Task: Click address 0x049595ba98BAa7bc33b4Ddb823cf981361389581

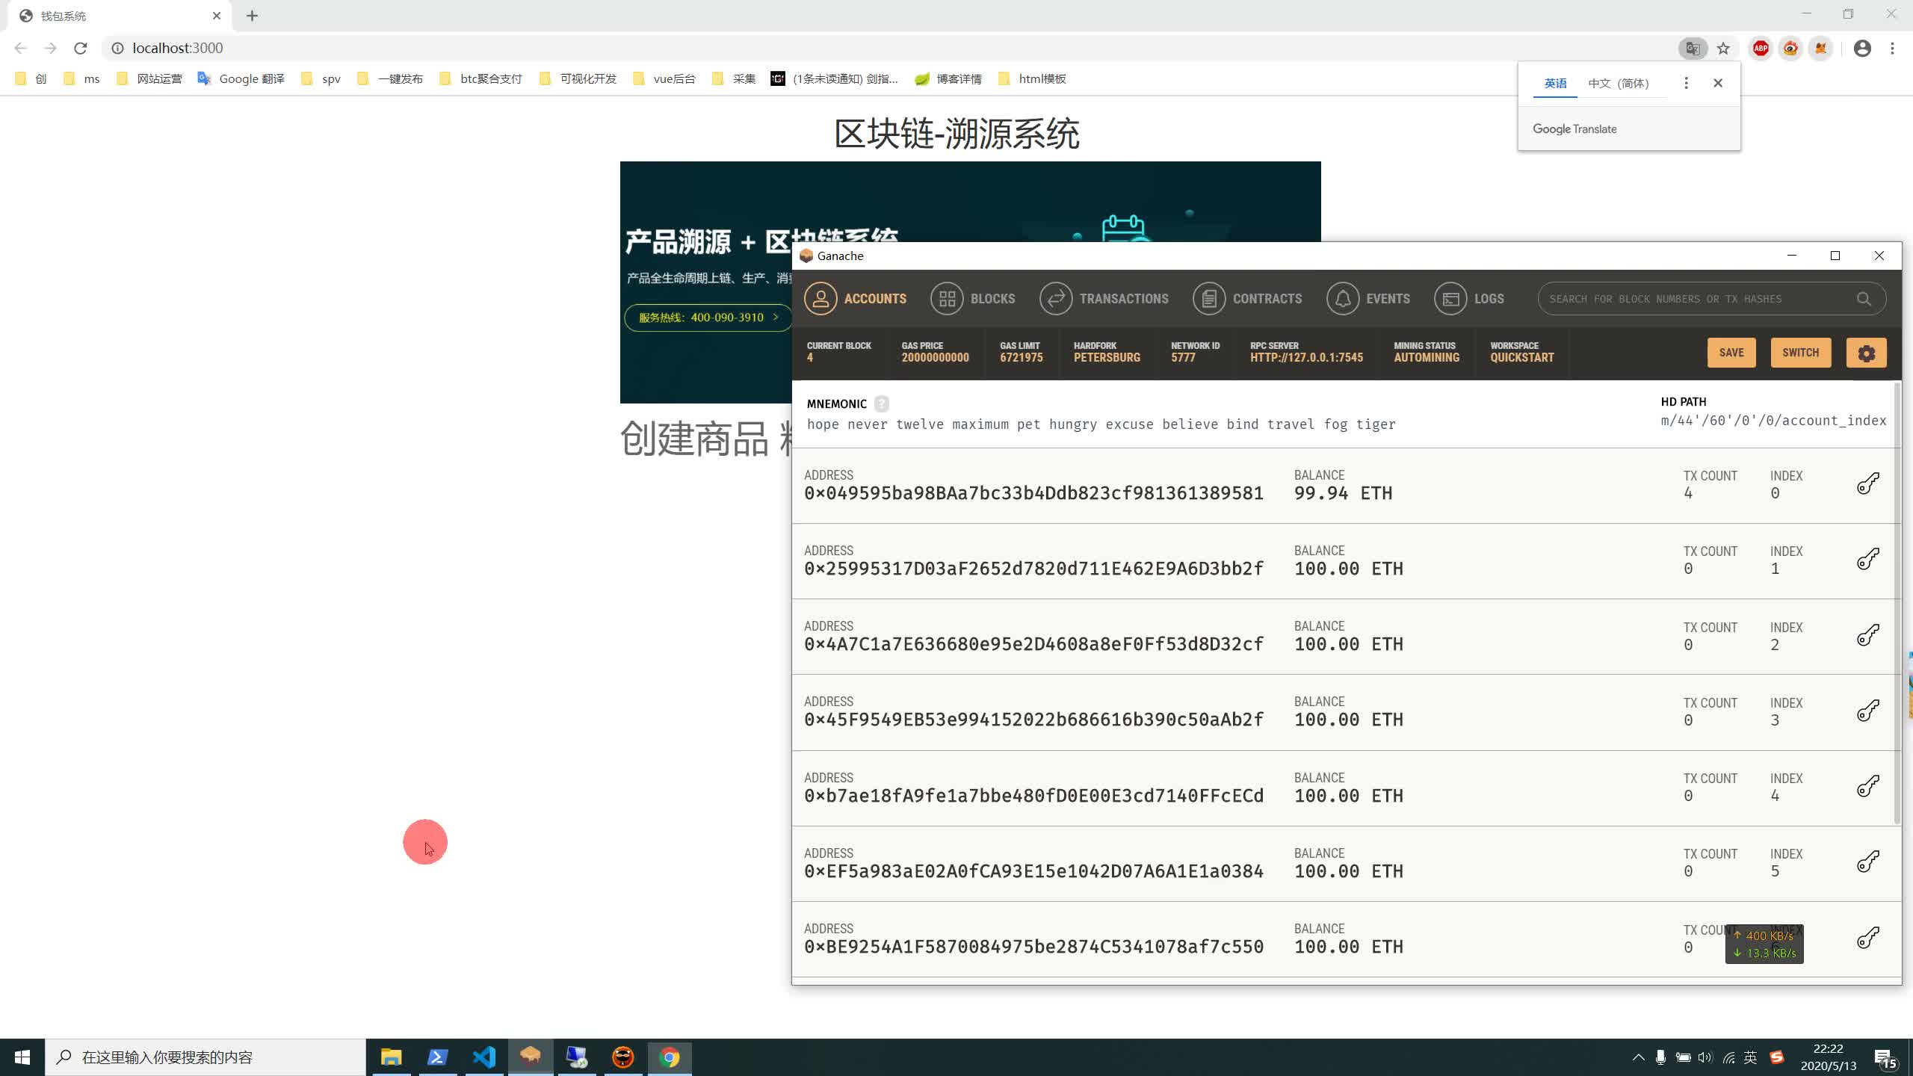Action: pyautogui.click(x=1033, y=493)
